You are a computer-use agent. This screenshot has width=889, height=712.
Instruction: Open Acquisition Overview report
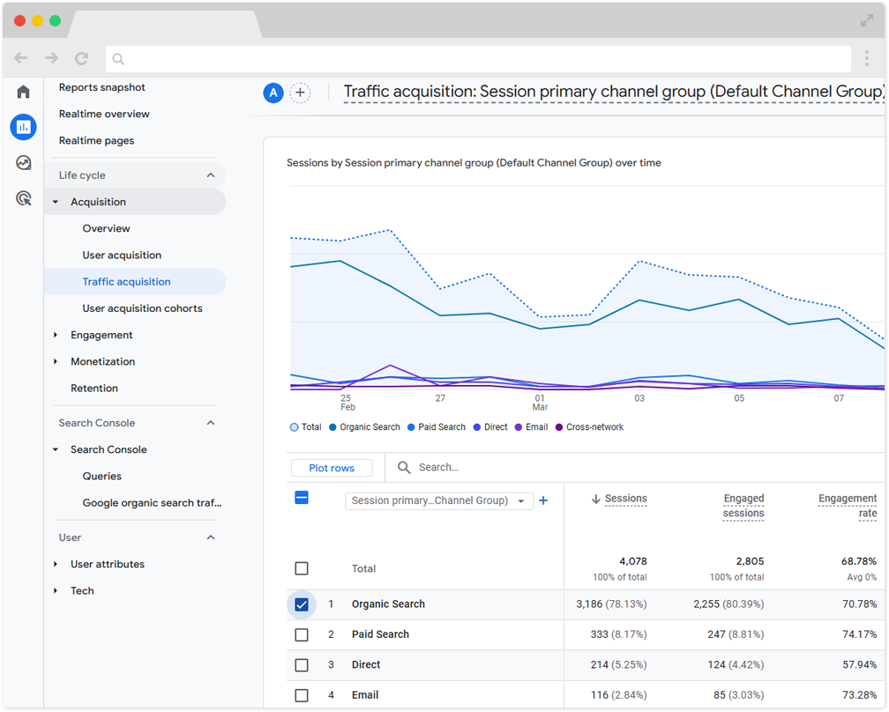point(106,228)
